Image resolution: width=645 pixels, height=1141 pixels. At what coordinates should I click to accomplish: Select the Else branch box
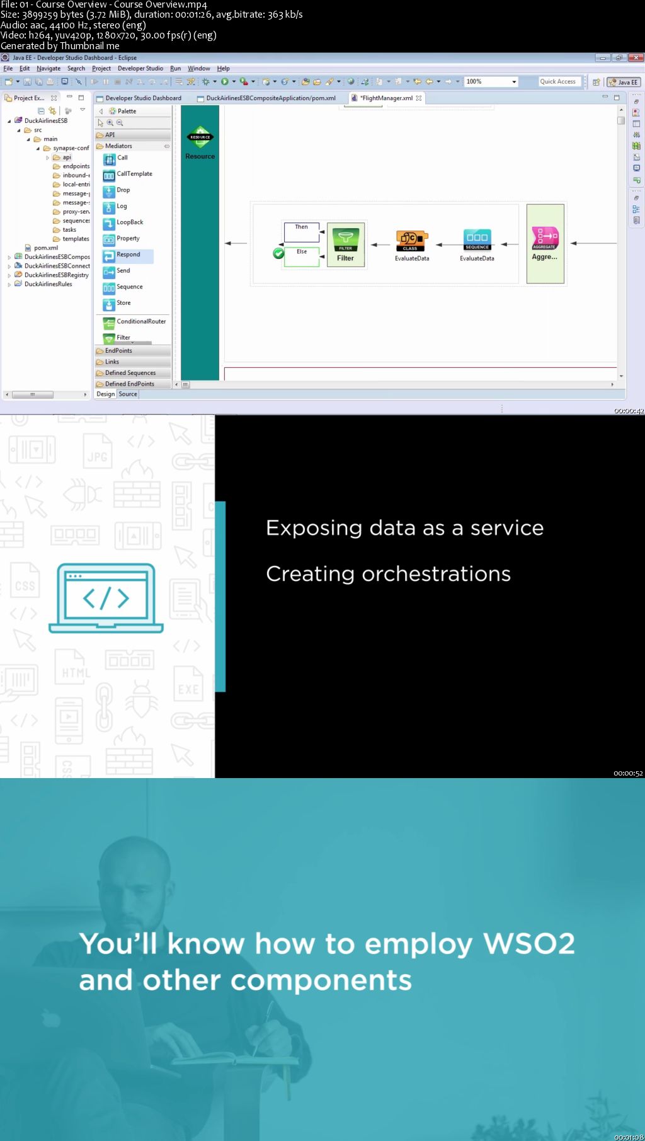pos(302,257)
